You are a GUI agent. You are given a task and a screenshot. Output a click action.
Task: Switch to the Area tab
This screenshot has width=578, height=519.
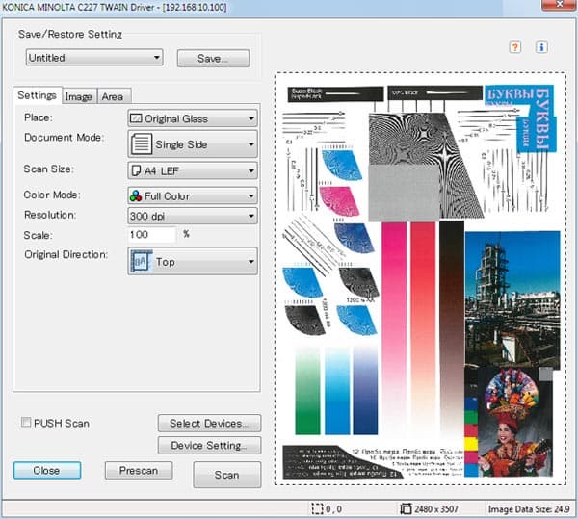tap(113, 96)
